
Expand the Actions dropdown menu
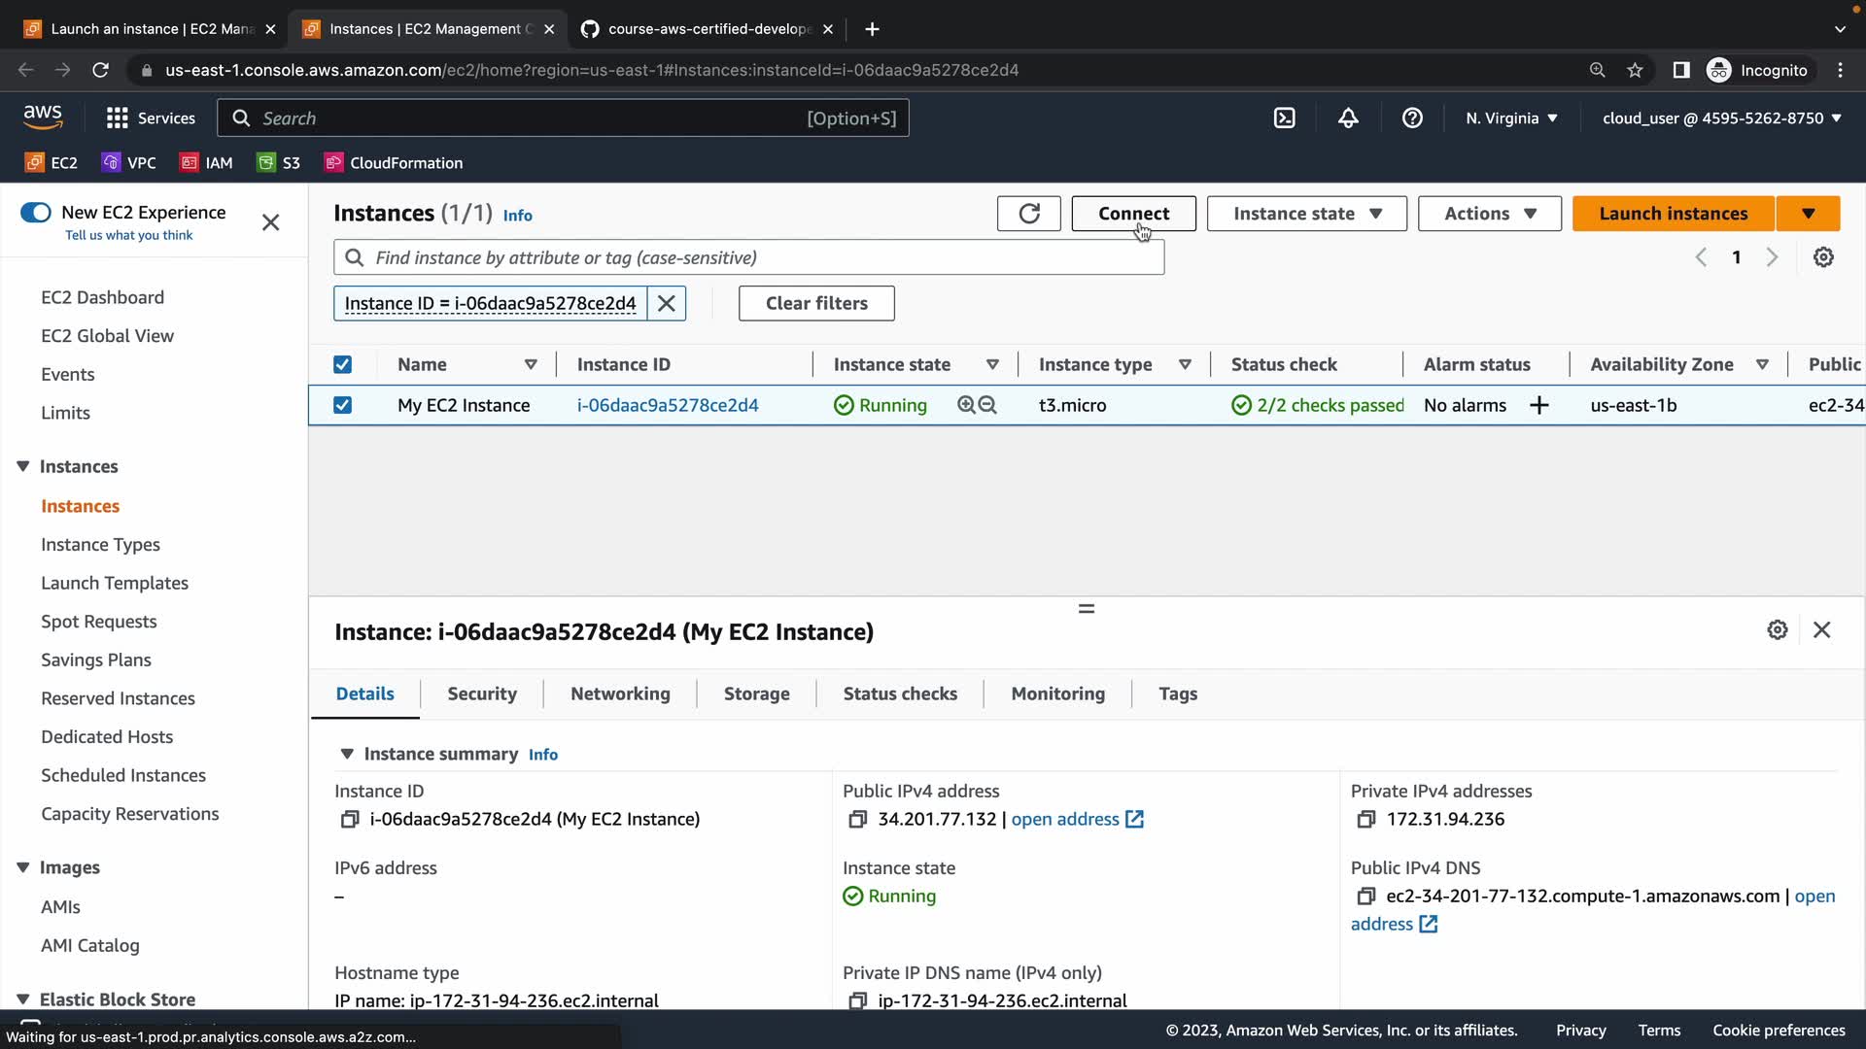(x=1489, y=214)
